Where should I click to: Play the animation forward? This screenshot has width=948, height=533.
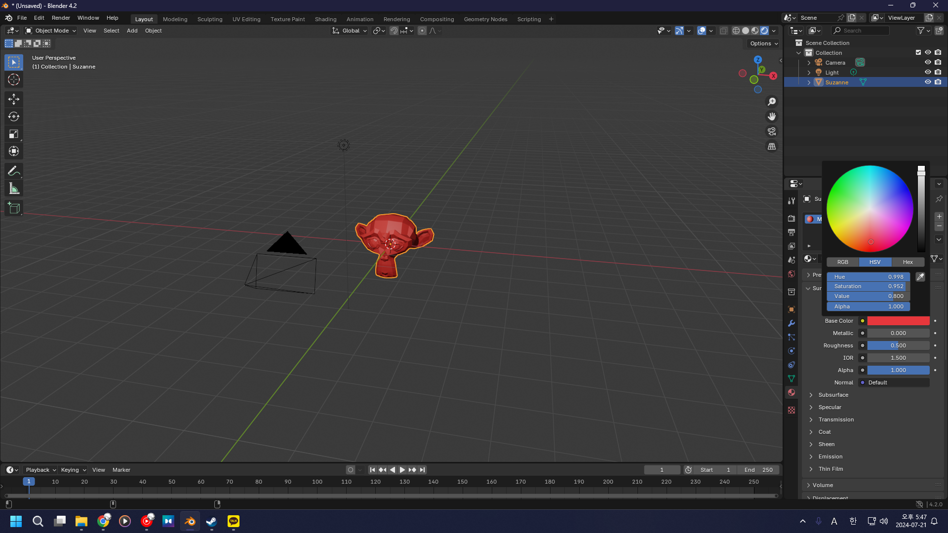pyautogui.click(x=402, y=470)
